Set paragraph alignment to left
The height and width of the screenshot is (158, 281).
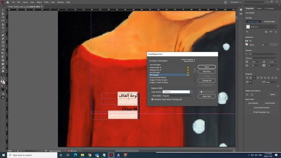pos(247,78)
